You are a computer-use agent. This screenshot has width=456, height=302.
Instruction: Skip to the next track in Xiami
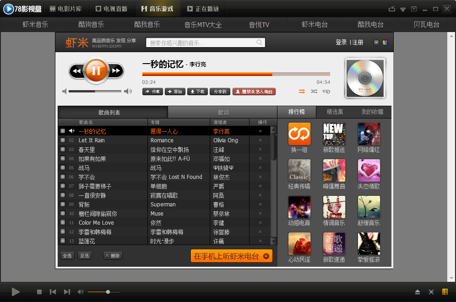(x=116, y=70)
